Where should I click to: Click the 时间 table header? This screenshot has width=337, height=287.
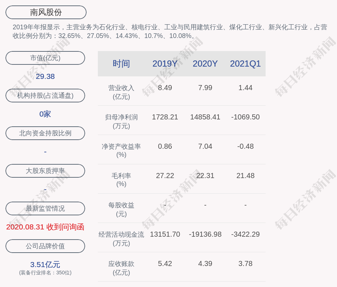pos(121,64)
